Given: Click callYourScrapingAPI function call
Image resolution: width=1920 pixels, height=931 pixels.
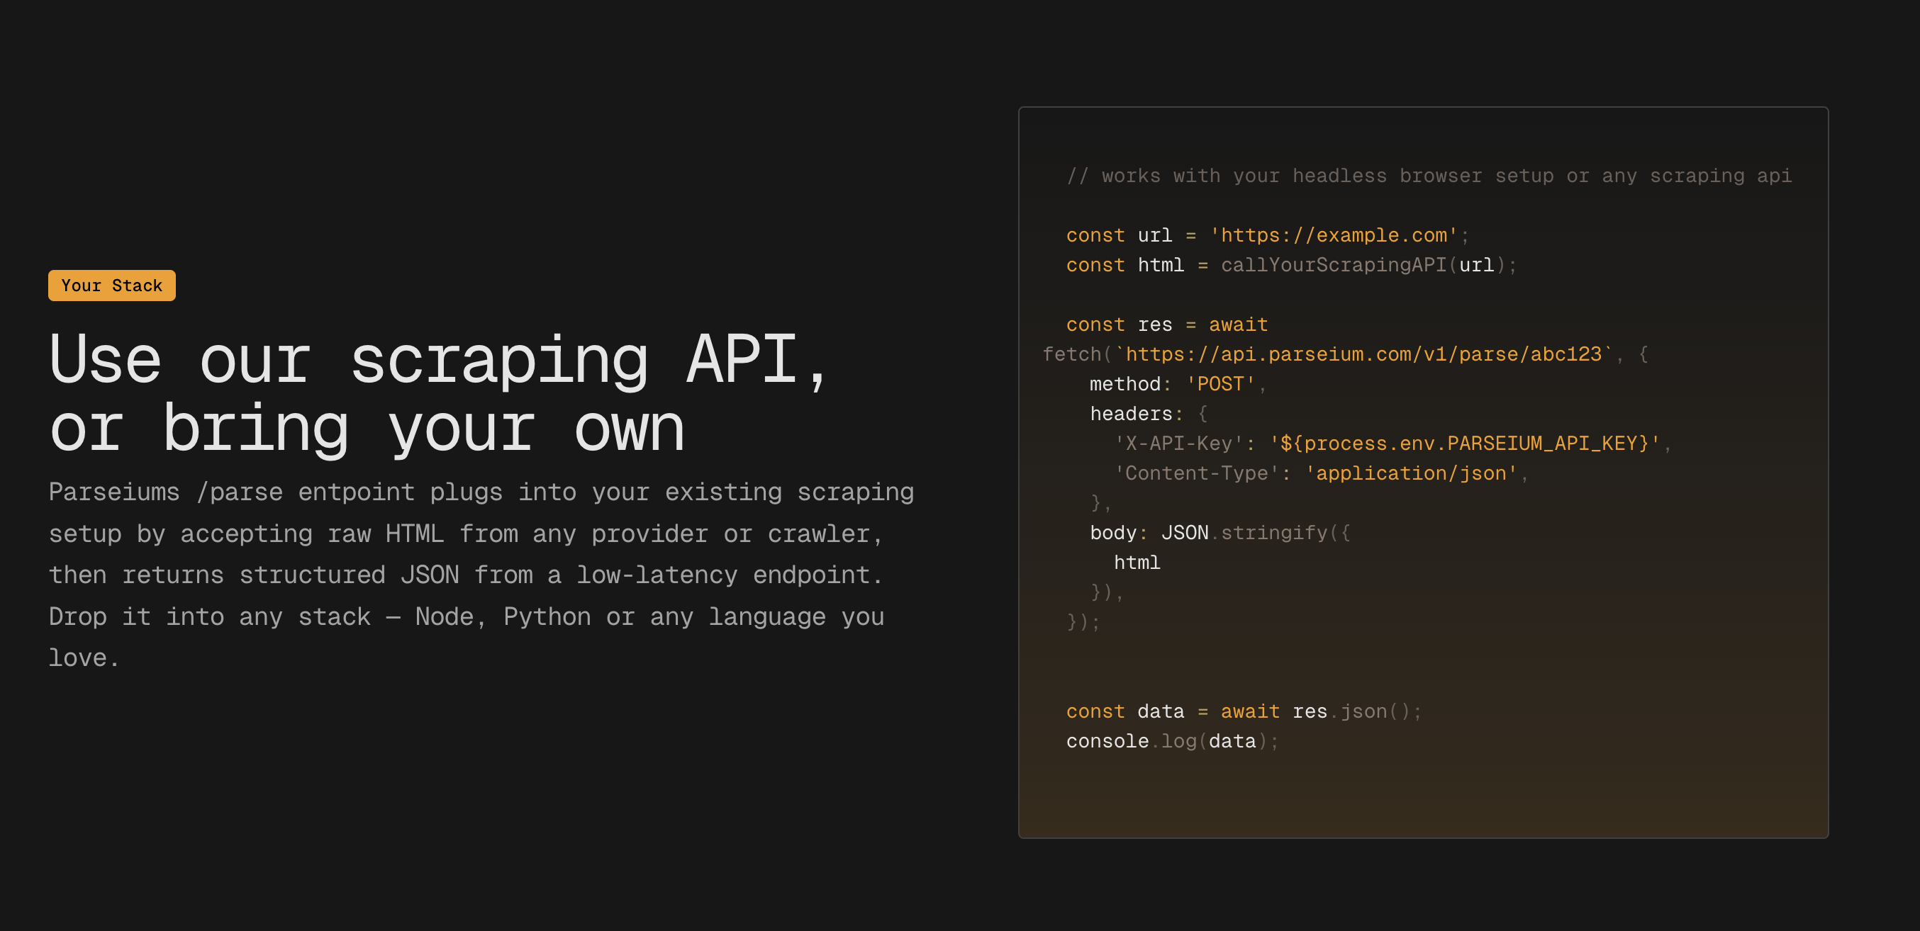Looking at the screenshot, I should tap(1334, 265).
